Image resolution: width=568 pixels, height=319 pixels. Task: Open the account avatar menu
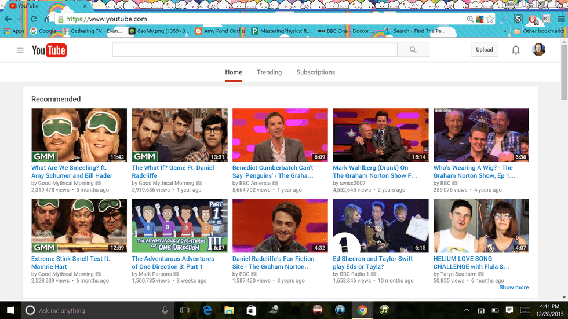pos(538,50)
